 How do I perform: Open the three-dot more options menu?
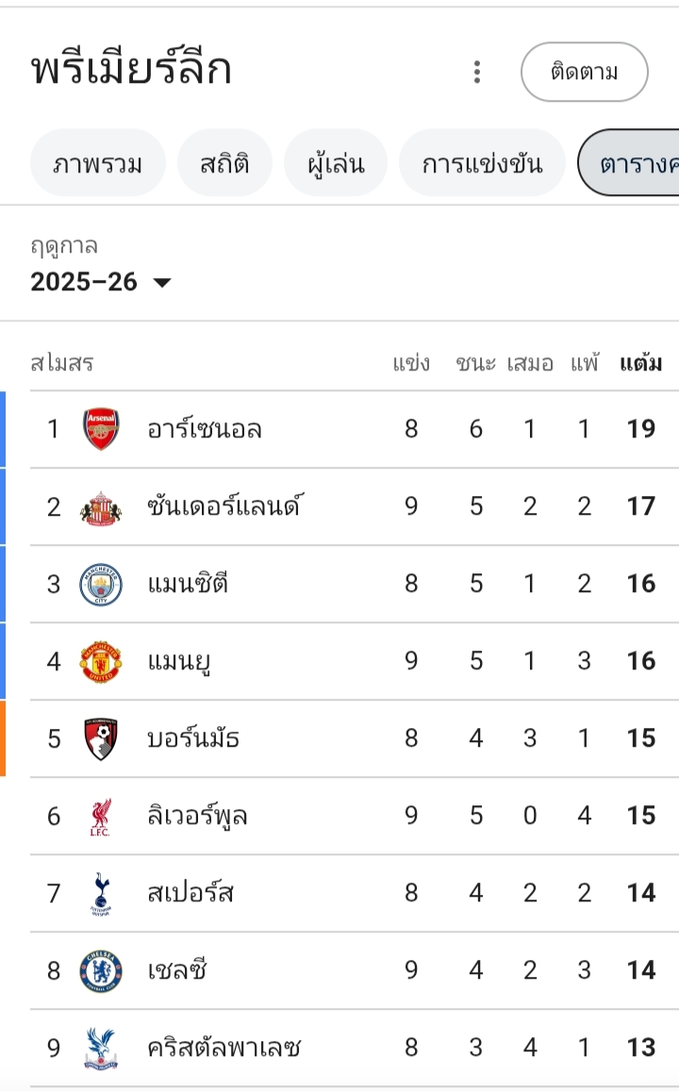point(477,72)
